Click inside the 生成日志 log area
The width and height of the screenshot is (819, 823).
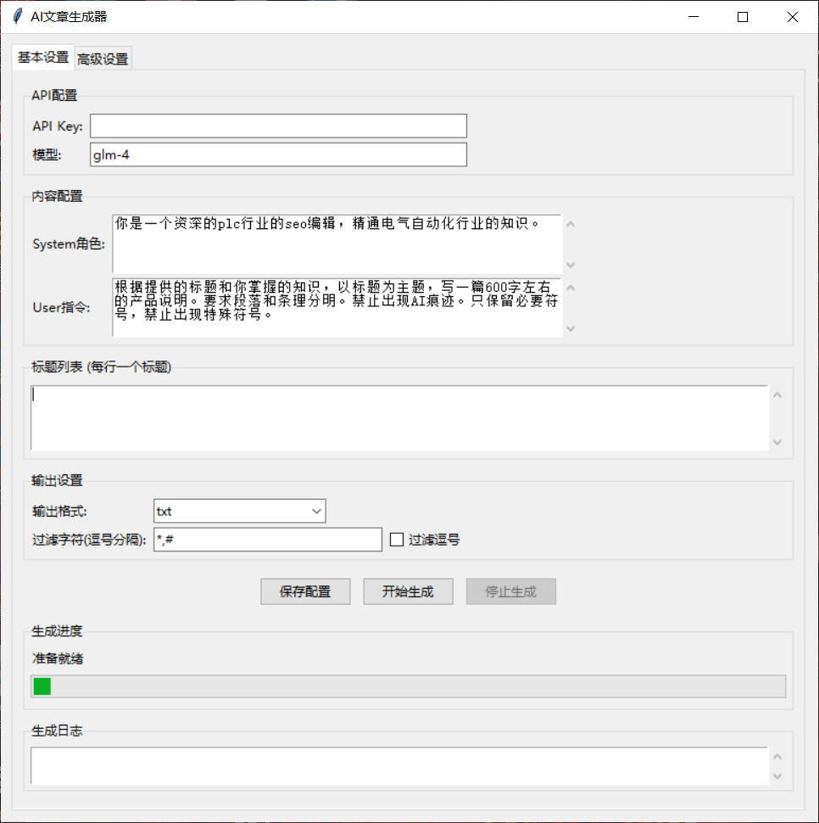tap(398, 766)
